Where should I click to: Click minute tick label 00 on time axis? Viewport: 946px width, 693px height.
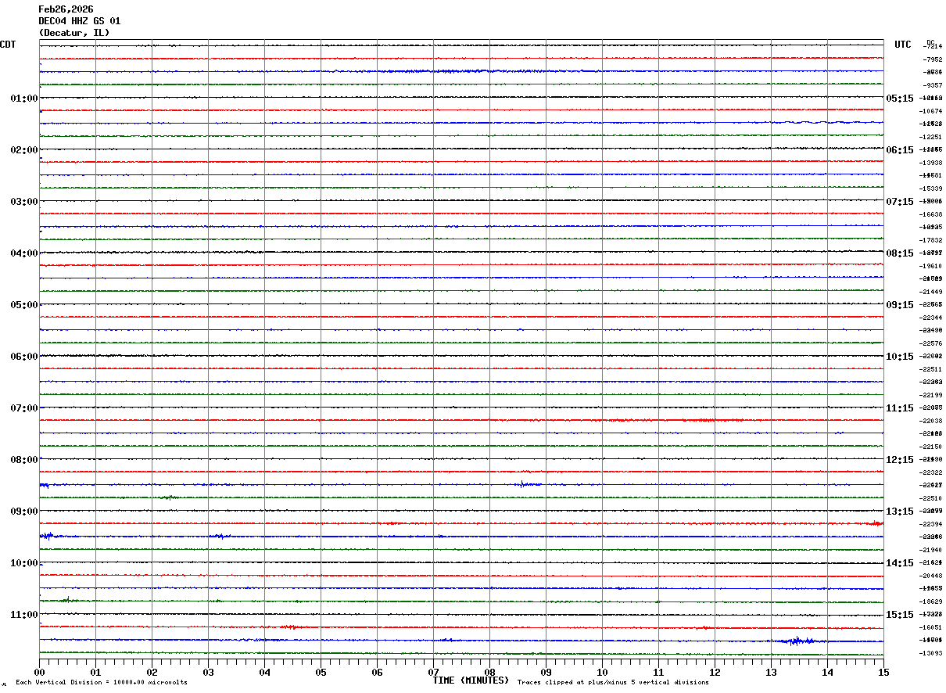[39, 671]
